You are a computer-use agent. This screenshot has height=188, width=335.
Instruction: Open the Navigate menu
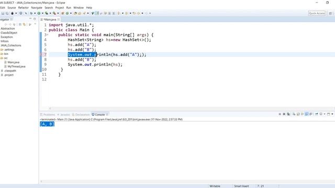point(37,8)
